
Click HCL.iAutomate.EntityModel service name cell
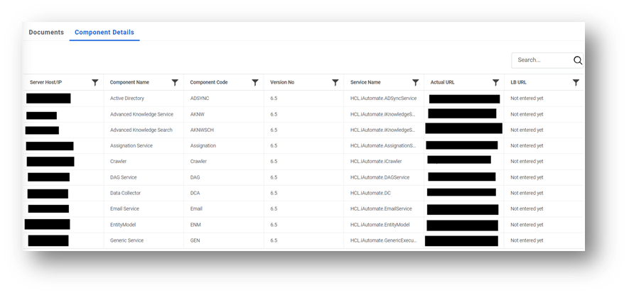(380, 225)
